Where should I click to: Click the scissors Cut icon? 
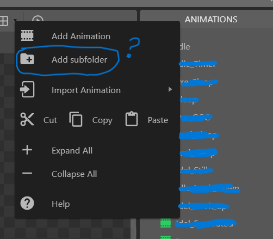(x=27, y=119)
